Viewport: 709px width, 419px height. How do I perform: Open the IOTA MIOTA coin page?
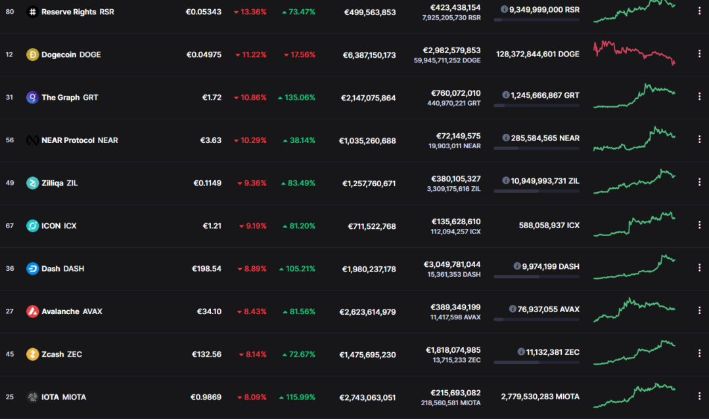64,397
